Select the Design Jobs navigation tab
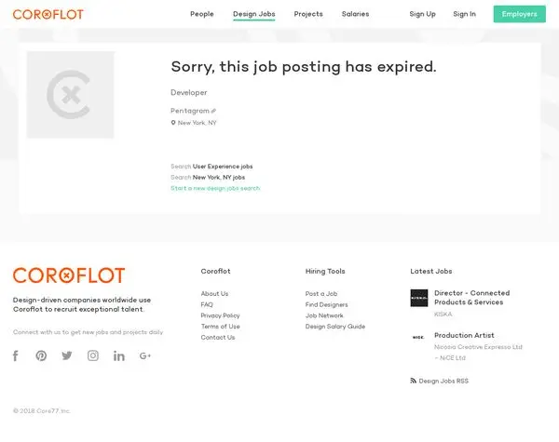 click(253, 14)
